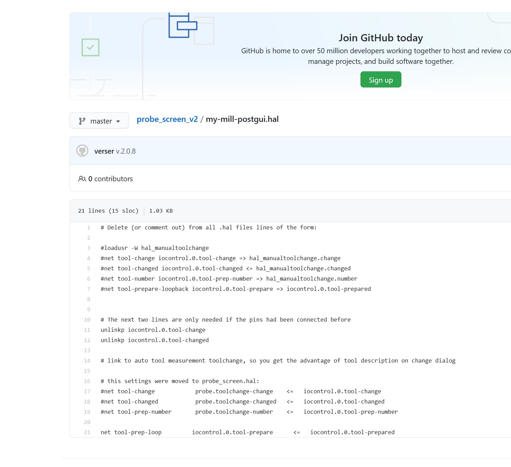Click the line ending hal_manualtoolchange.change
Image resolution: width=511 pixels, height=467 pixels.
221,258
